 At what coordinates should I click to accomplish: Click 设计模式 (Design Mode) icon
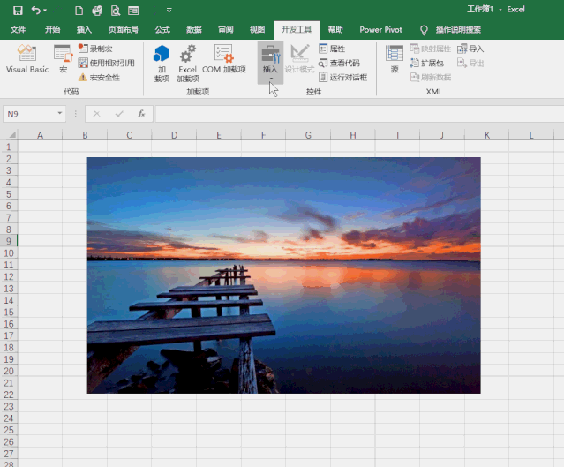[300, 58]
